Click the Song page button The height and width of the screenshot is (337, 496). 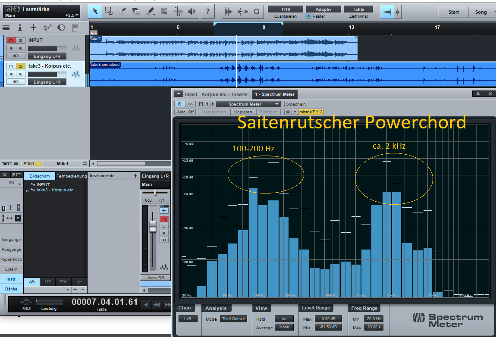(481, 12)
